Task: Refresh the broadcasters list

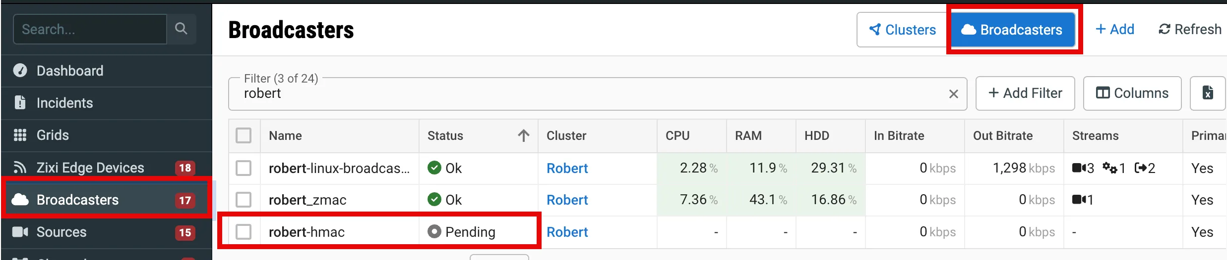Action: click(1190, 29)
